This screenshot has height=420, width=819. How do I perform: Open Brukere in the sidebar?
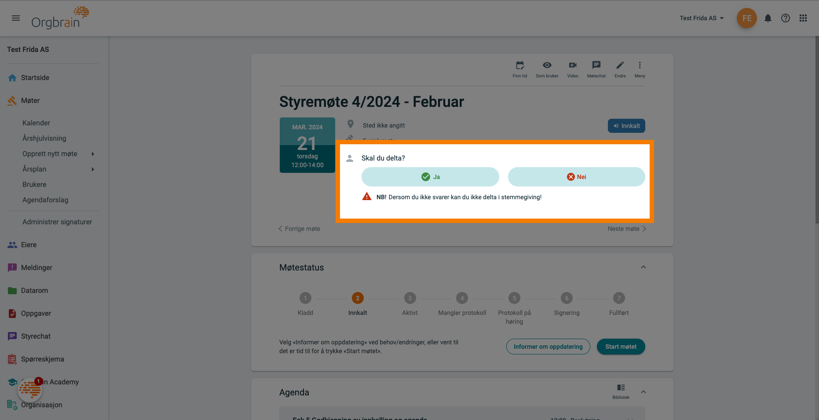click(34, 184)
